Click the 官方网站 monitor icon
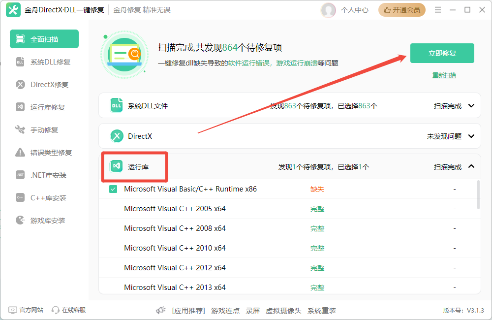 13,310
